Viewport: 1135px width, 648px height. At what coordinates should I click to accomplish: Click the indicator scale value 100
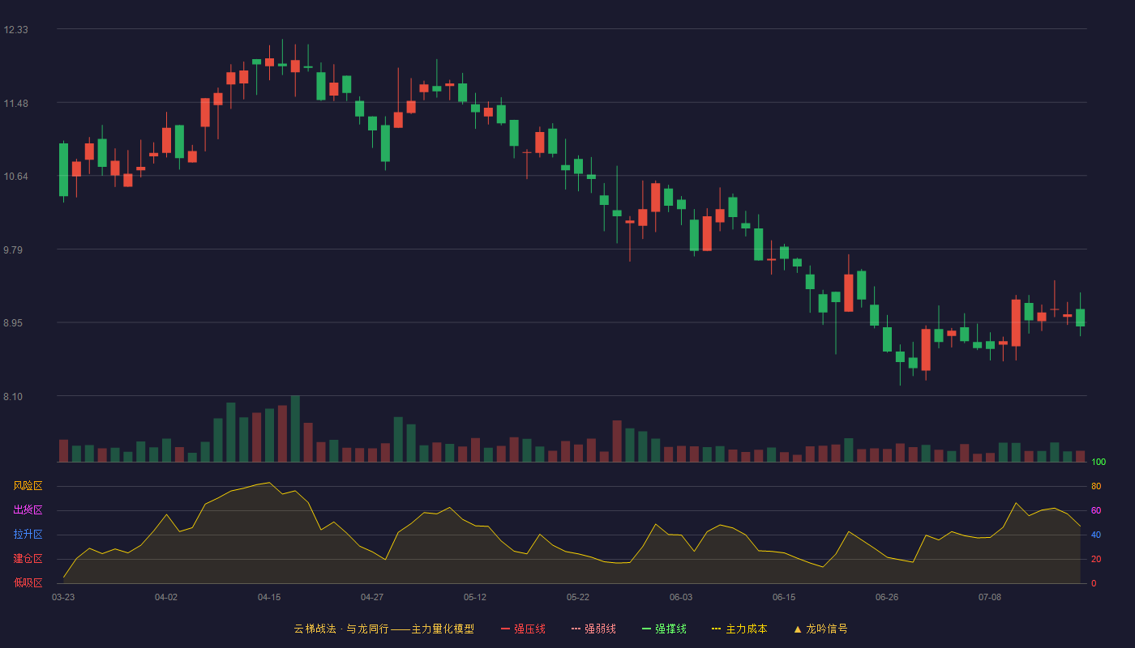(x=1099, y=463)
